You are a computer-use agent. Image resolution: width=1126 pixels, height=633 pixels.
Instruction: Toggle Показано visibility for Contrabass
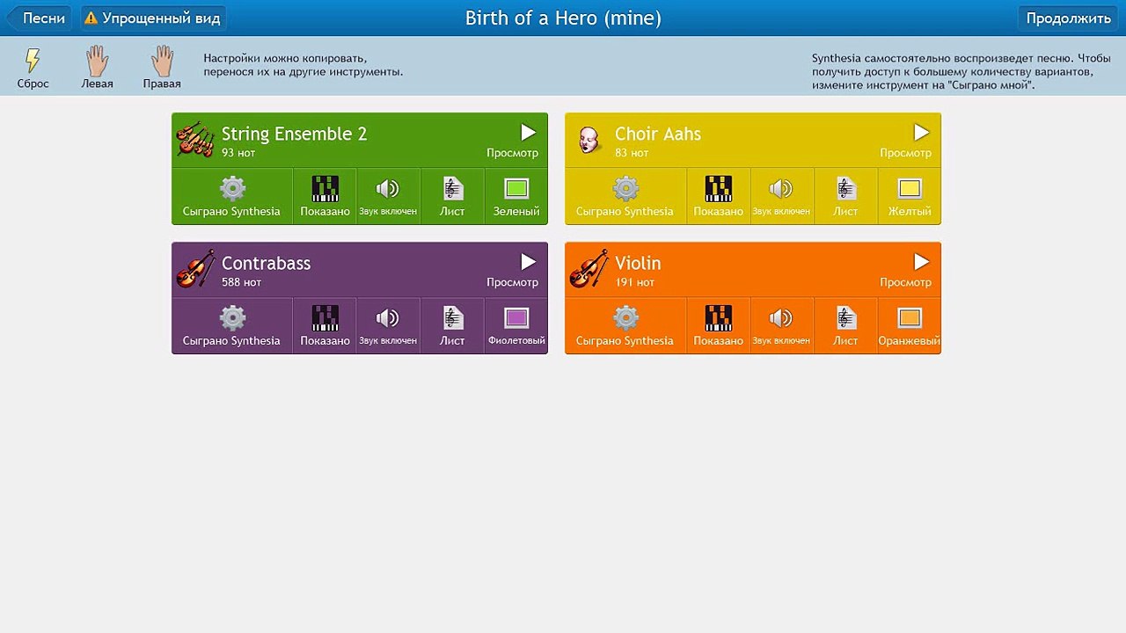point(325,325)
